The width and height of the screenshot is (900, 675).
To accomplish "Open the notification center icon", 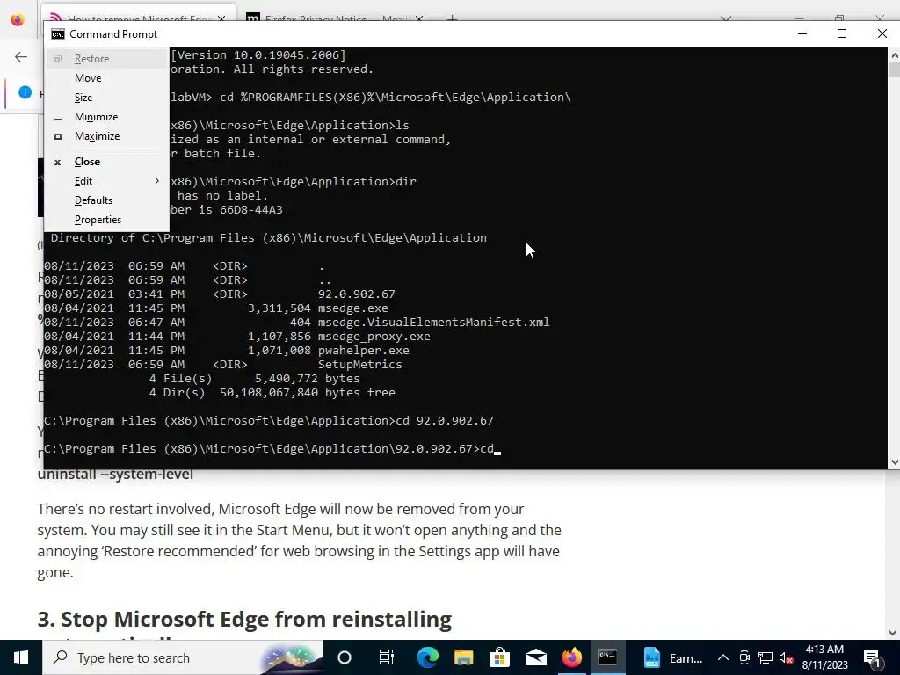I will point(872,657).
